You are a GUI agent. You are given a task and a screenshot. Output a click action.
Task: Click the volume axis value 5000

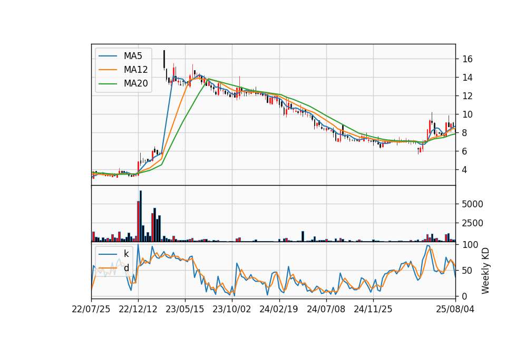(472, 204)
